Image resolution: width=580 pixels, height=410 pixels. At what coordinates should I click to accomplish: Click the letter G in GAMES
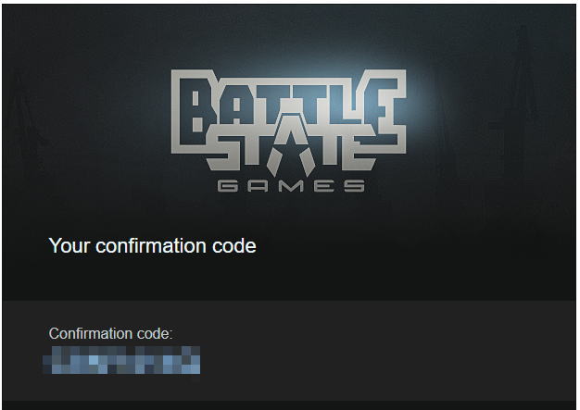coord(228,186)
